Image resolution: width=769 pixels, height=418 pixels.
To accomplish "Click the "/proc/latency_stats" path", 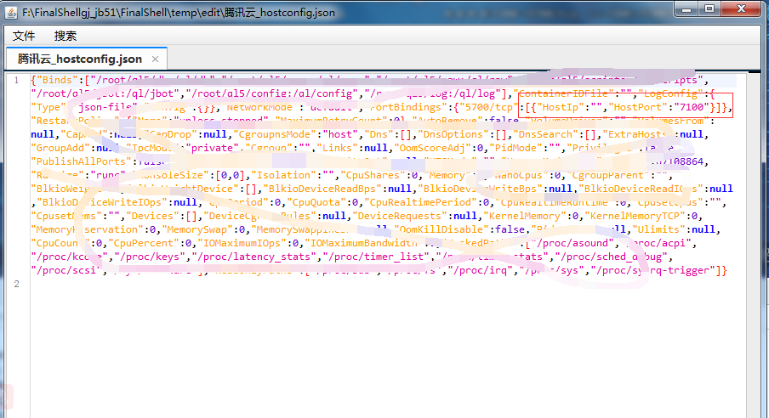I will pos(254,257).
